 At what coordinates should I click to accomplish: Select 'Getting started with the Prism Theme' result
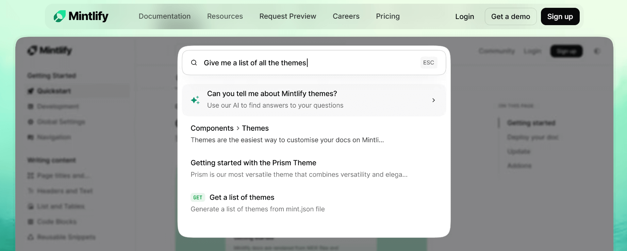(x=314, y=168)
